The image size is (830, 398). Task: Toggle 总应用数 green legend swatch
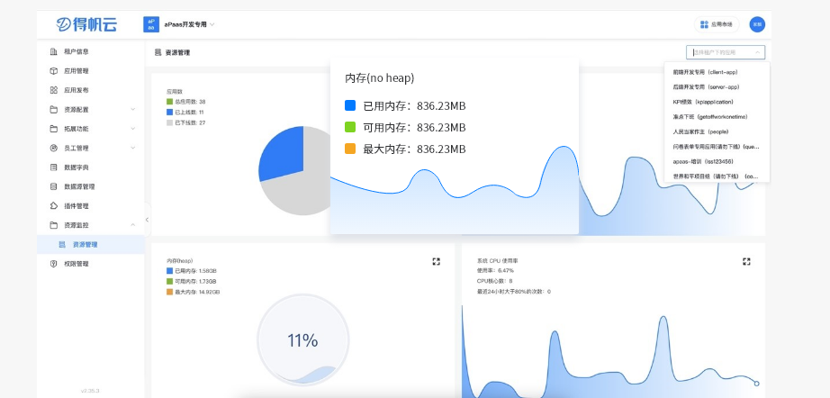[x=169, y=102]
